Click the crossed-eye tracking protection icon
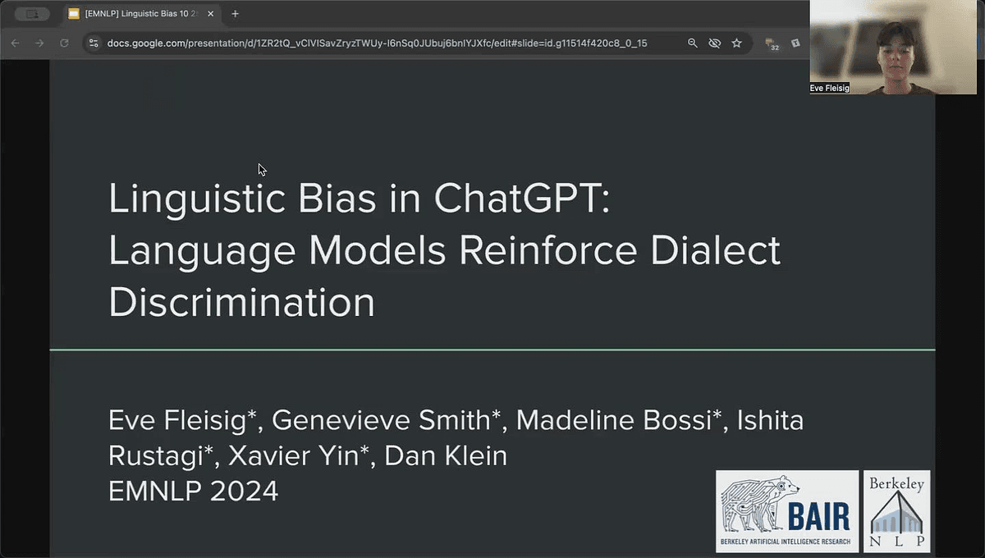The height and width of the screenshot is (558, 985). 715,43
